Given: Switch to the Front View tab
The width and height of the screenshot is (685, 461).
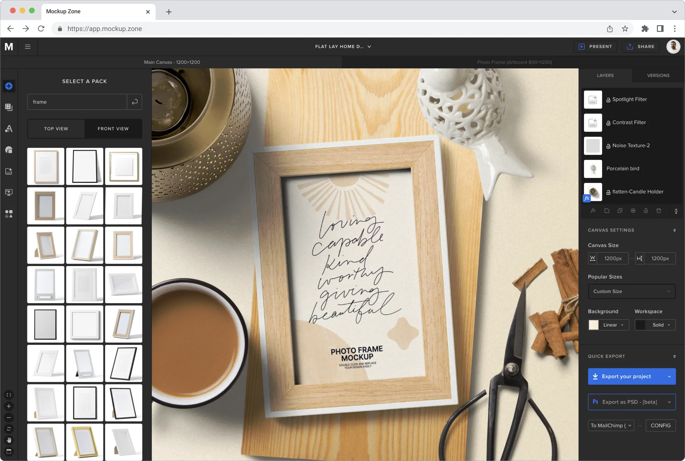Looking at the screenshot, I should [113, 129].
